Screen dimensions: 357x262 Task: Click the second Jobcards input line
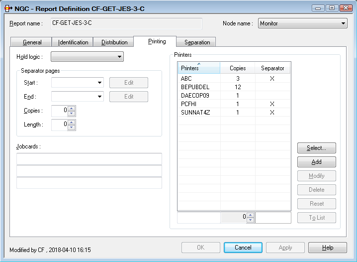click(x=89, y=171)
